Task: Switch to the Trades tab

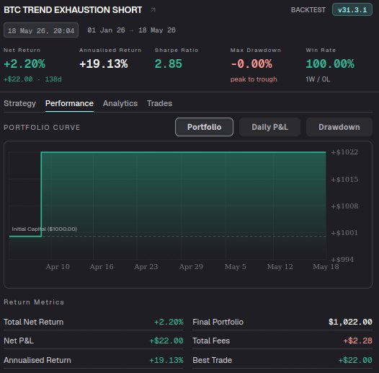Action: (x=159, y=103)
